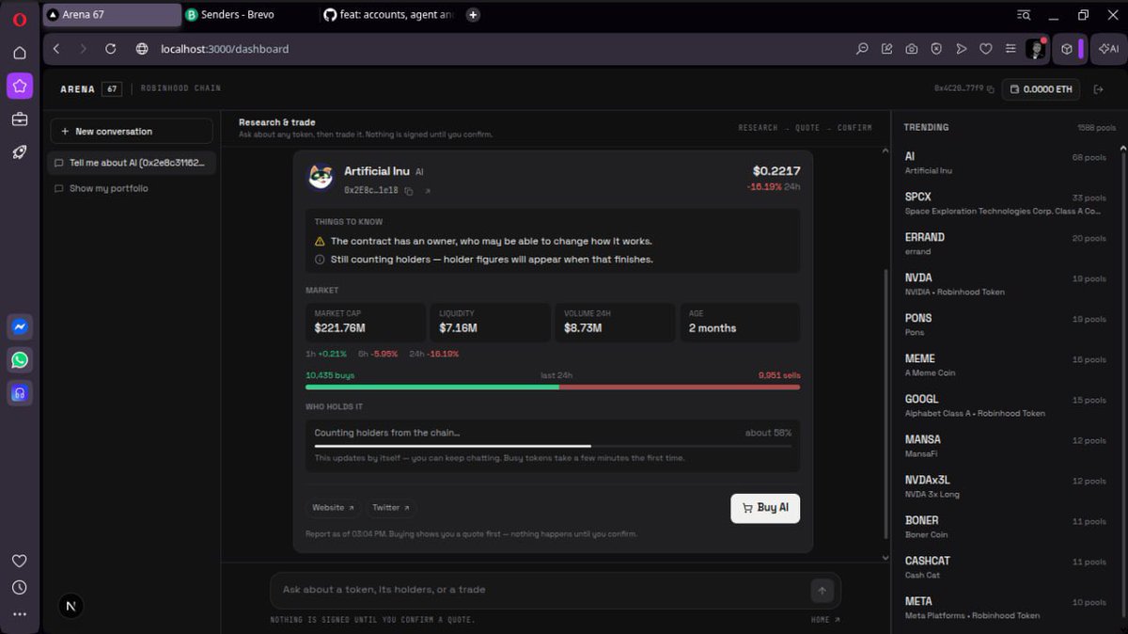Open the extensions cube icon
The image size is (1128, 634).
(x=1067, y=49)
